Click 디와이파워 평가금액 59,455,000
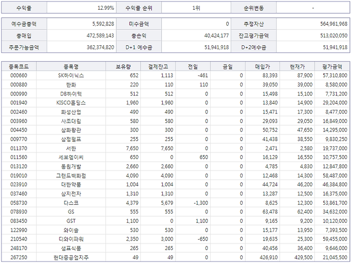 [x=335, y=239]
